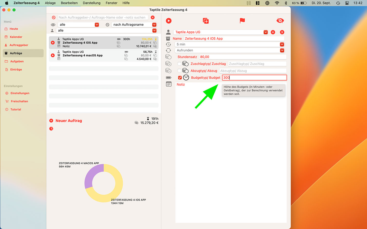Click the search field Nach Auftraggeber-/ Auftrags-Name

[103, 18]
